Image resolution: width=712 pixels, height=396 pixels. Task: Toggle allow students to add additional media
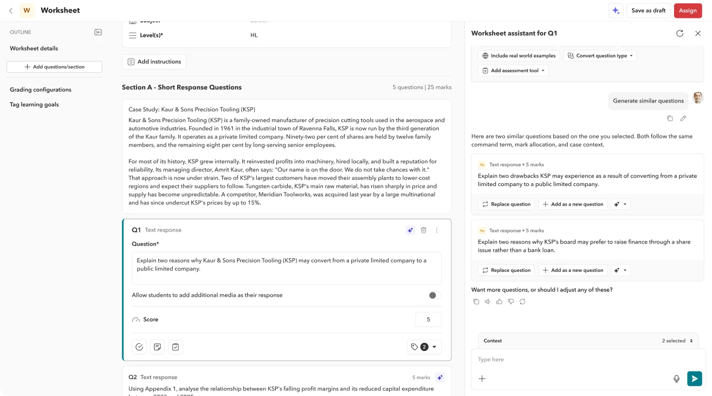coord(435,295)
